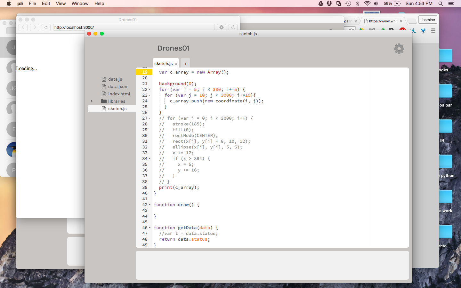Screen dimensions: 461x288
Task: Click the preview window back arrow
Action: (23, 28)
